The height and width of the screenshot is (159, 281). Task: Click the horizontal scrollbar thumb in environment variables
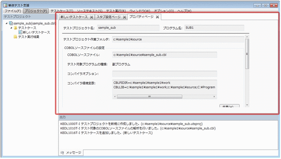point(149,97)
